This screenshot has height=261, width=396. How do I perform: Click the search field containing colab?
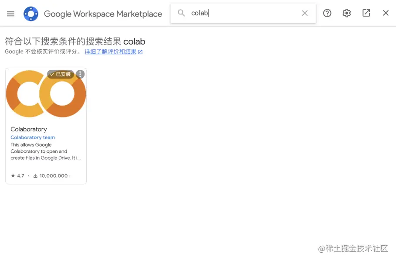coord(243,13)
